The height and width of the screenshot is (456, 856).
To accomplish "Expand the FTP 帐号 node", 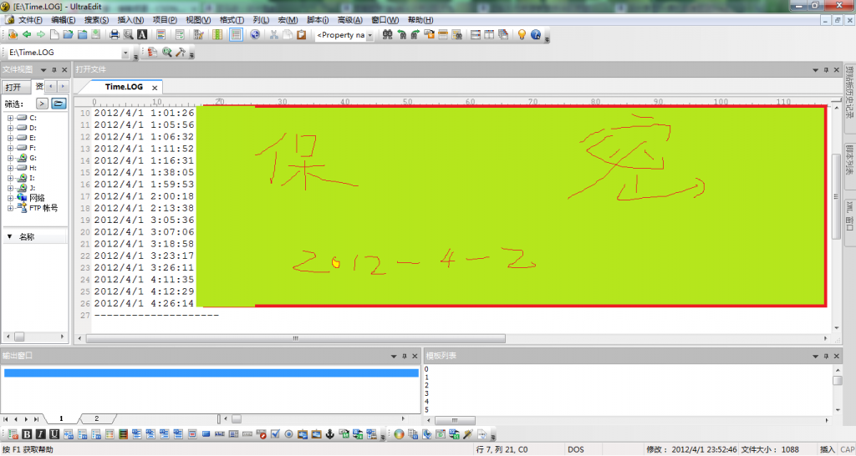I will tap(10, 208).
